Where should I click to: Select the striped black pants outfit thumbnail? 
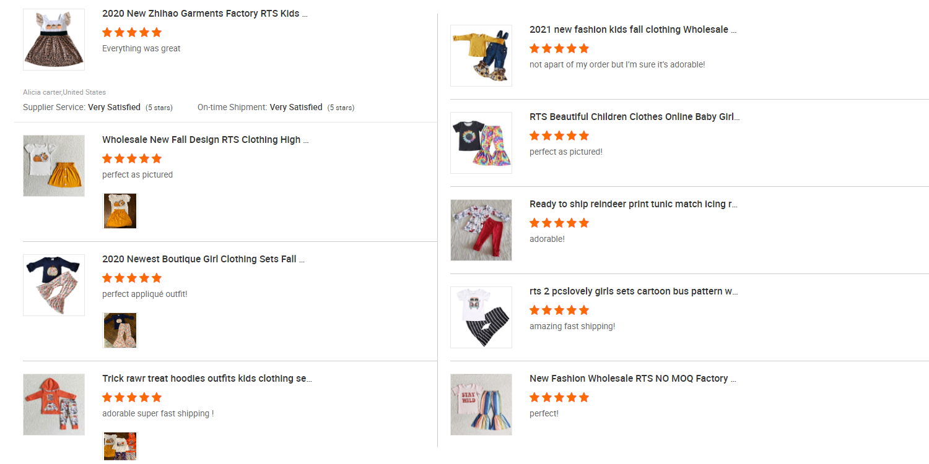coord(481,317)
